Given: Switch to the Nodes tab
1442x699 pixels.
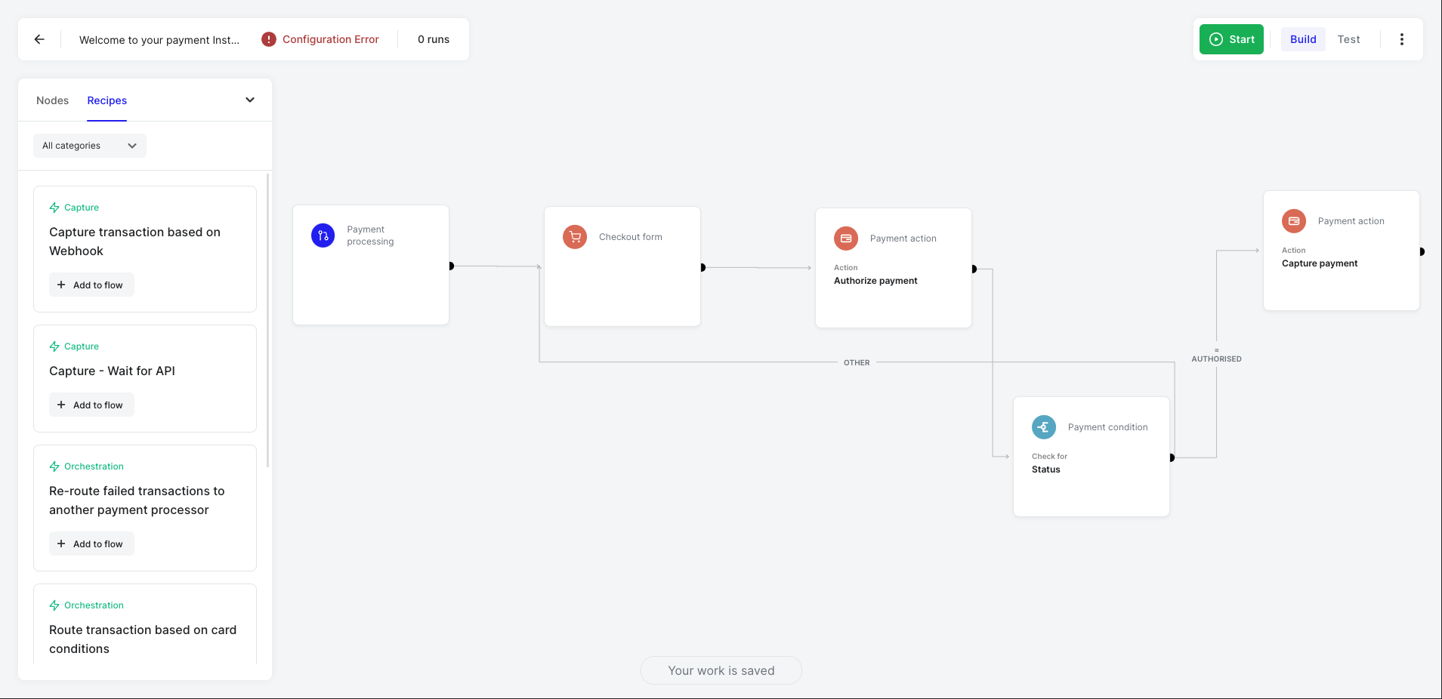Looking at the screenshot, I should tap(52, 100).
